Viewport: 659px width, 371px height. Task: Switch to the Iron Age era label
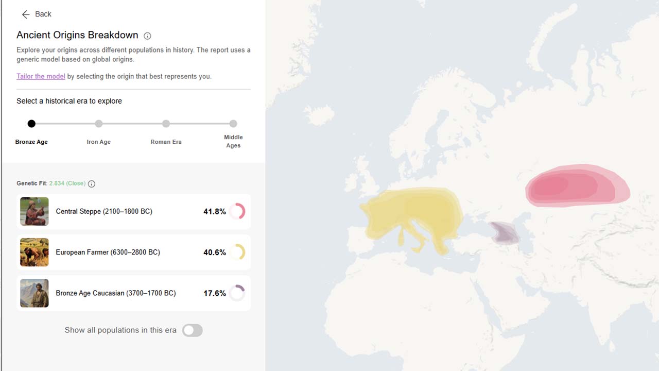tap(98, 141)
